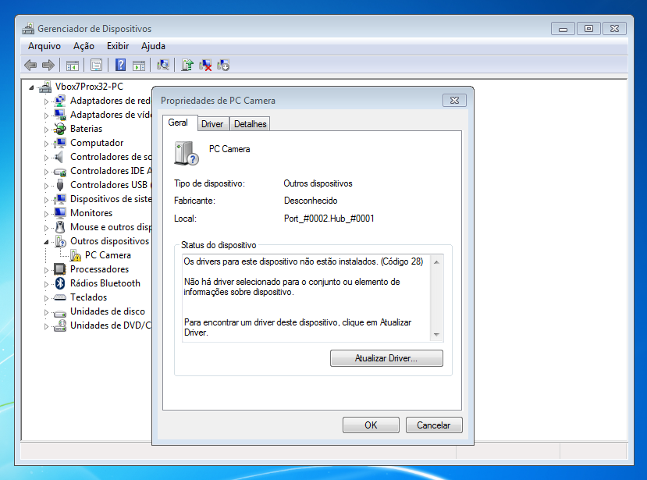
Task: Click the Forward arrow in toolbar
Action: 48,66
